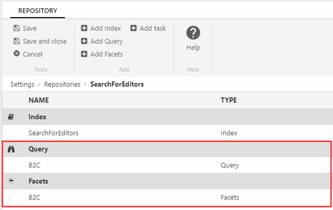Select the B2C Facets row
Viewport: 333px width, 210px height.
pos(35,198)
